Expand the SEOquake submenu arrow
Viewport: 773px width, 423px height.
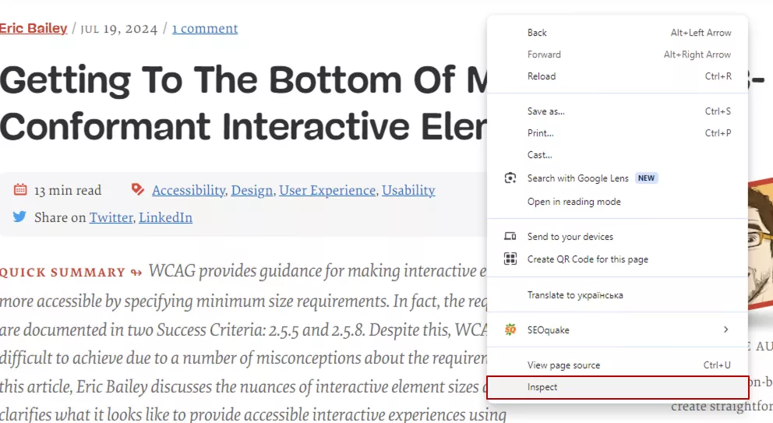point(725,330)
